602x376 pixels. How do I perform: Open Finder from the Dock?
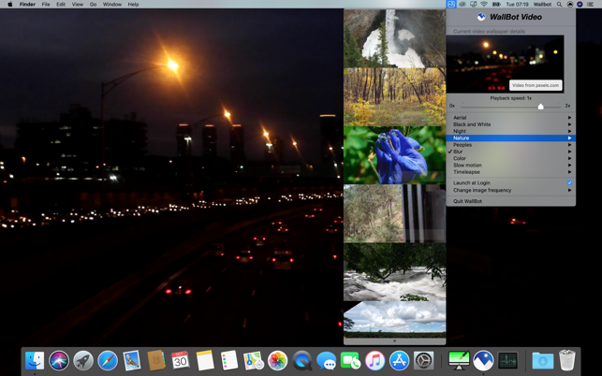(35, 361)
